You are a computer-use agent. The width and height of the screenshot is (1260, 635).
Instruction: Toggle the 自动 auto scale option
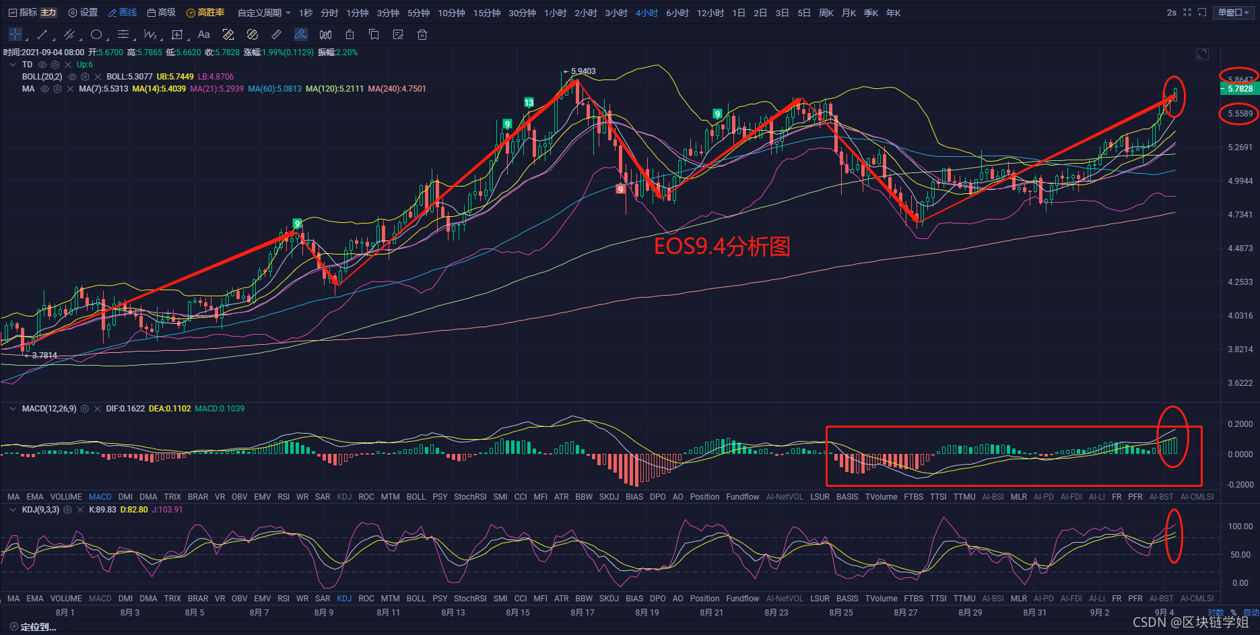(1251, 612)
